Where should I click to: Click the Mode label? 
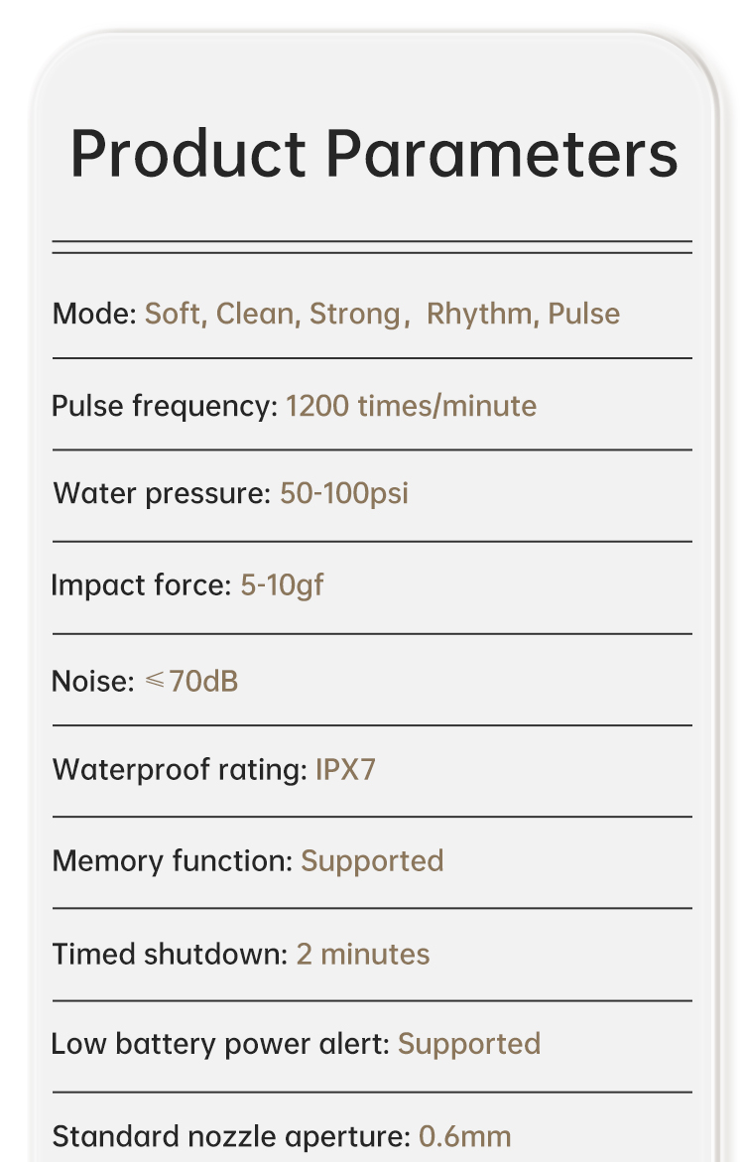click(94, 315)
